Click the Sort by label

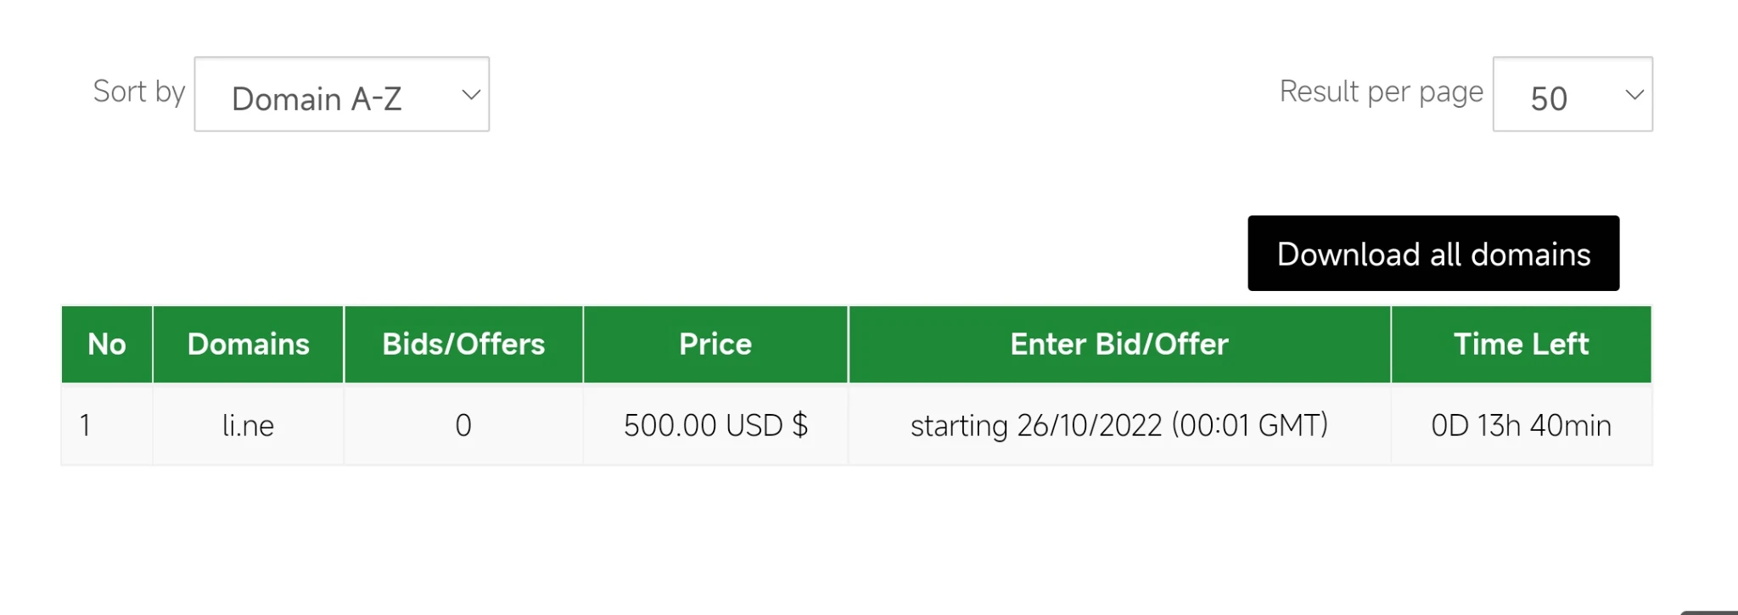(139, 92)
